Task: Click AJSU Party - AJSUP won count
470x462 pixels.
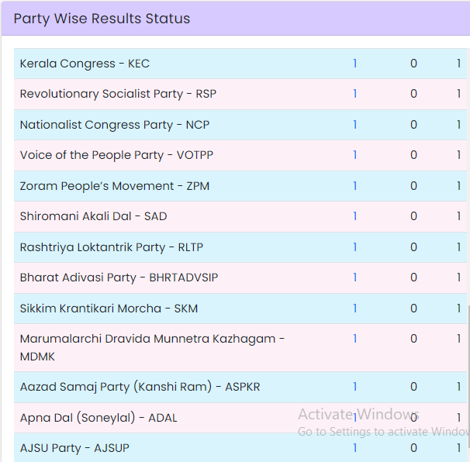Action: tap(355, 448)
